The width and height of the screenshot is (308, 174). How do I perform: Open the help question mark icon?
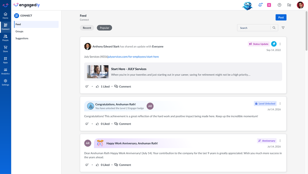tap(279, 5)
